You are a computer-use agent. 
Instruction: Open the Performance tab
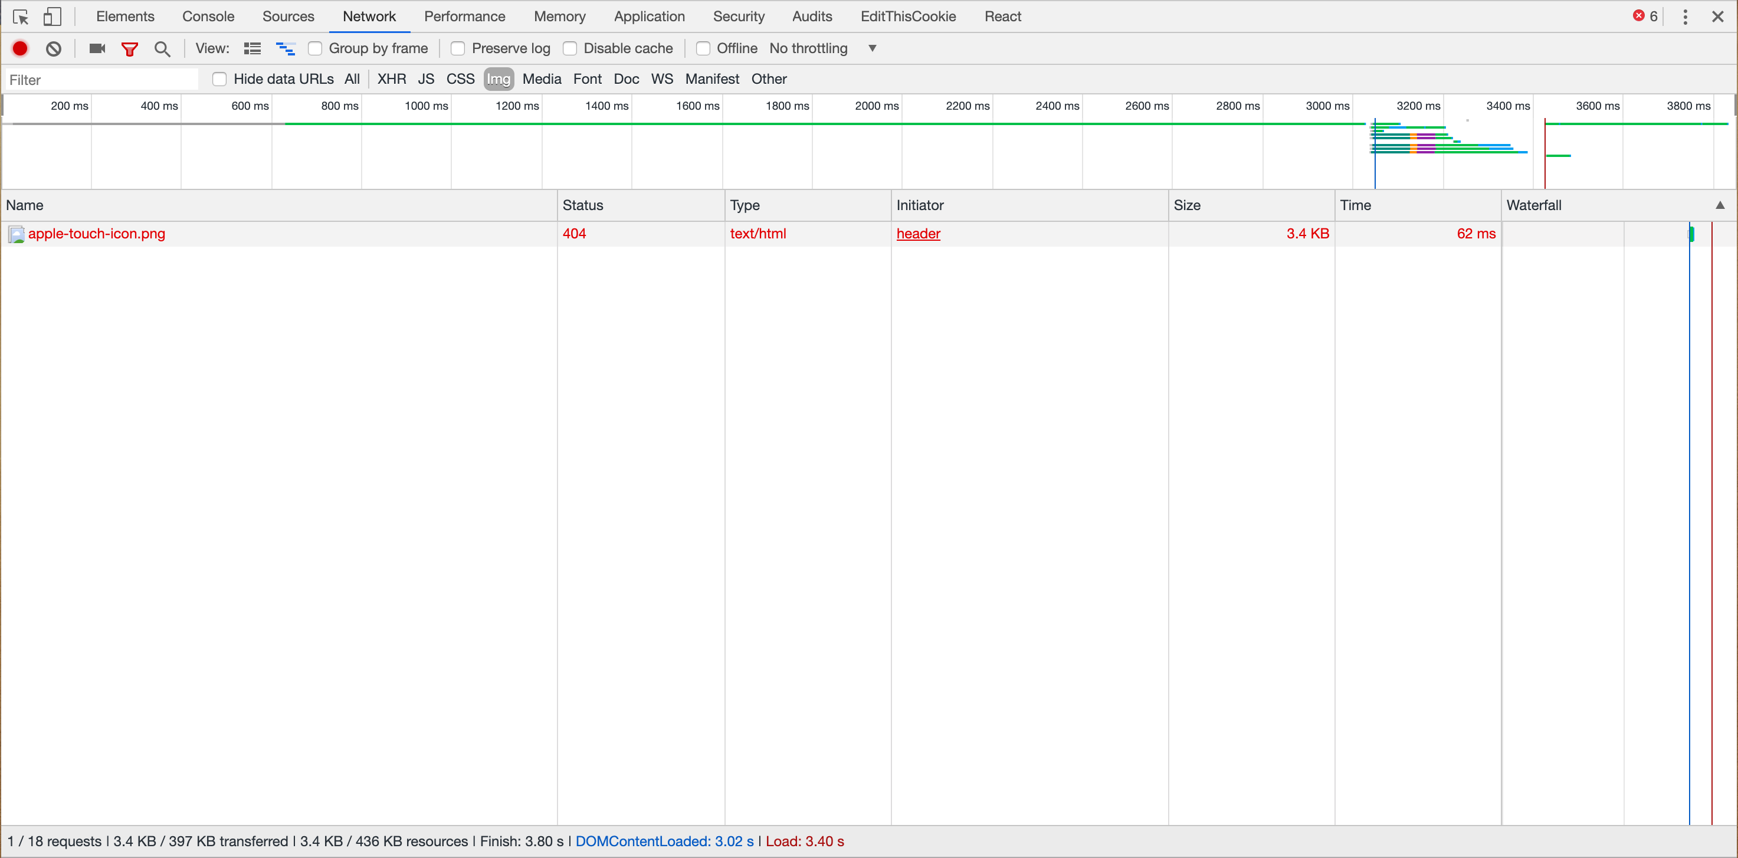pos(464,17)
